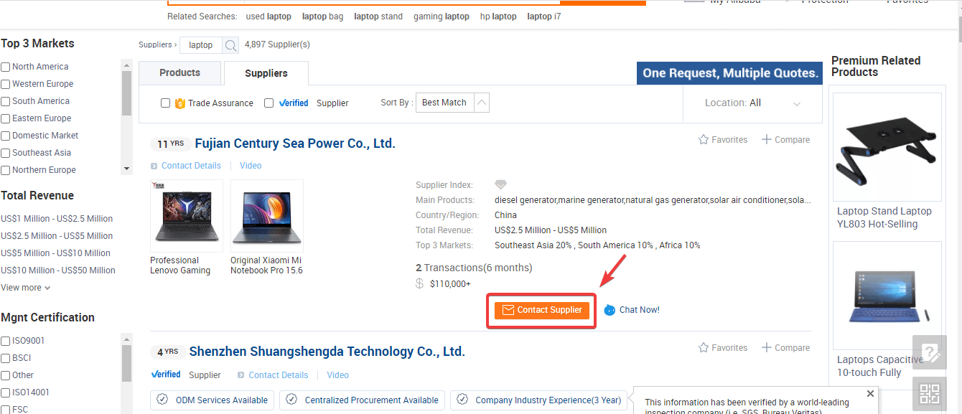The width and height of the screenshot is (962, 414).
Task: Expand the Location All dropdown
Action: coord(752,103)
